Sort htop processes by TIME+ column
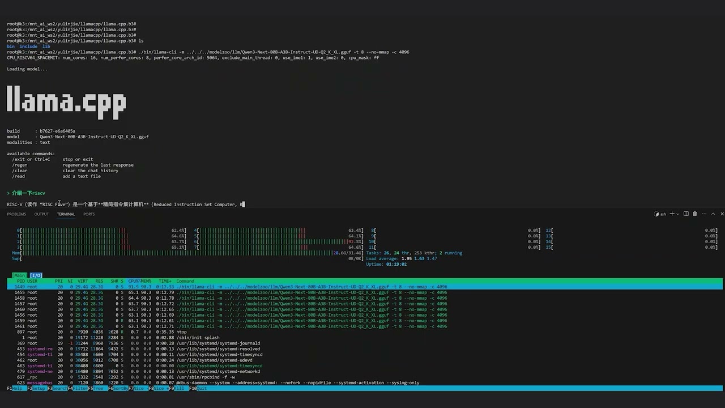Viewport: 725px width, 408px height. coord(165,281)
